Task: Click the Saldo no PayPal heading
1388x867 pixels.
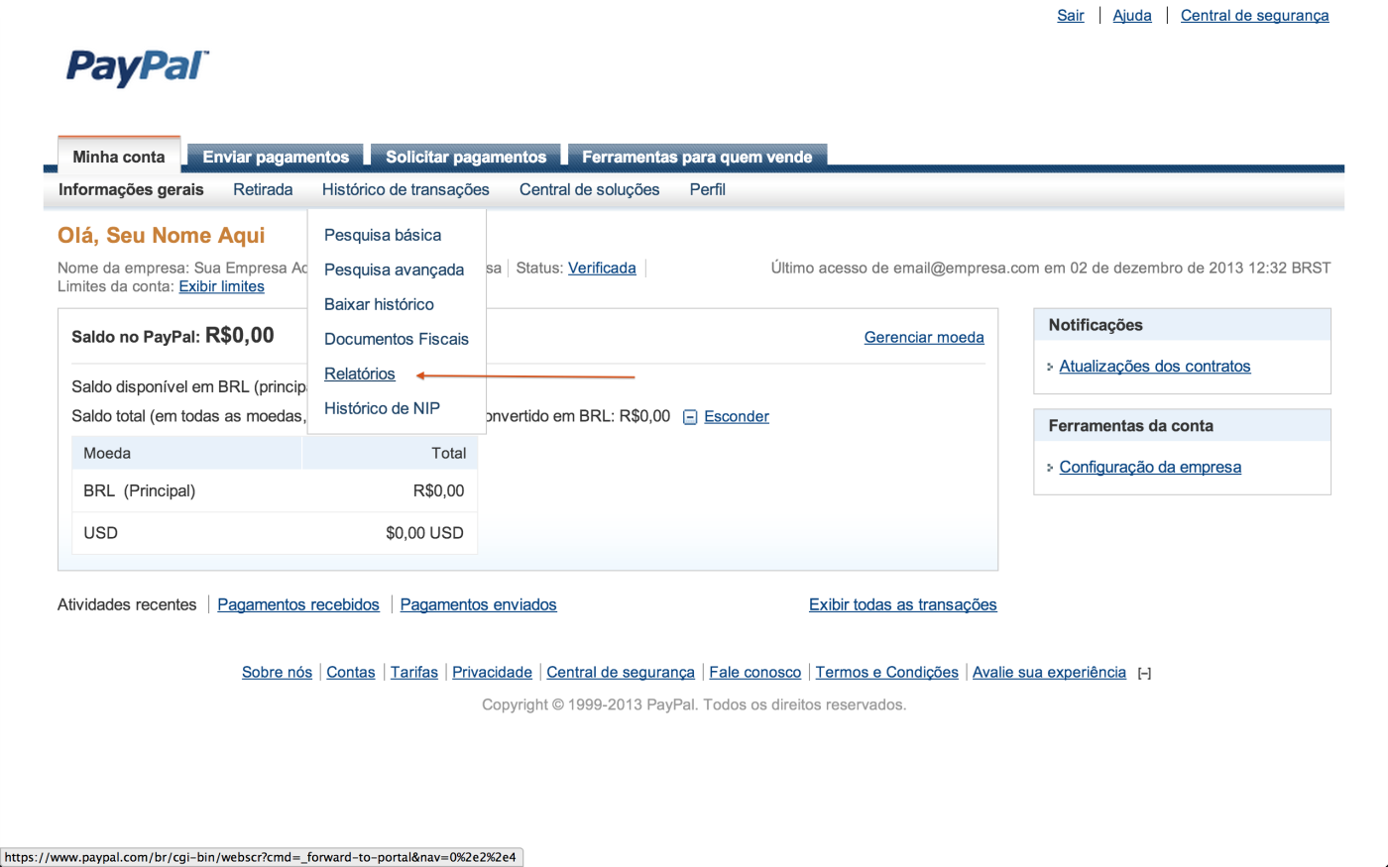Action: tap(173, 336)
